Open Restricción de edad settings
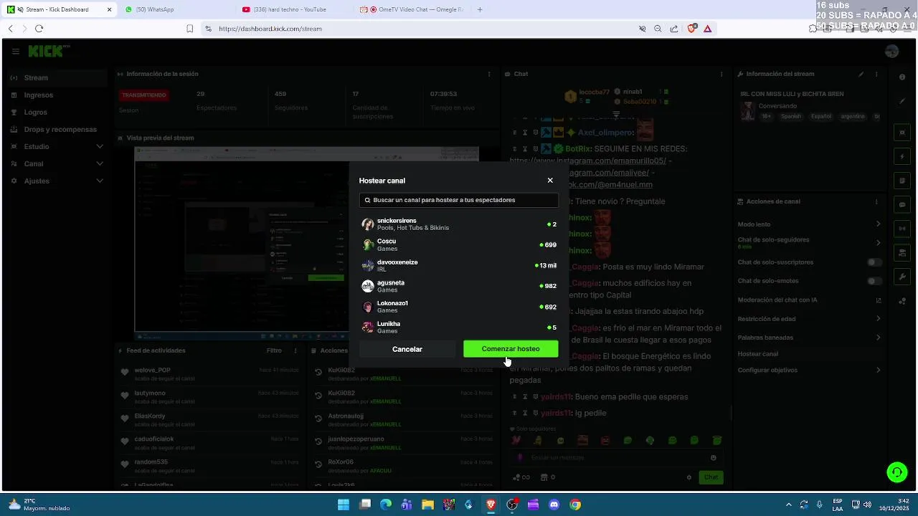 809,318
